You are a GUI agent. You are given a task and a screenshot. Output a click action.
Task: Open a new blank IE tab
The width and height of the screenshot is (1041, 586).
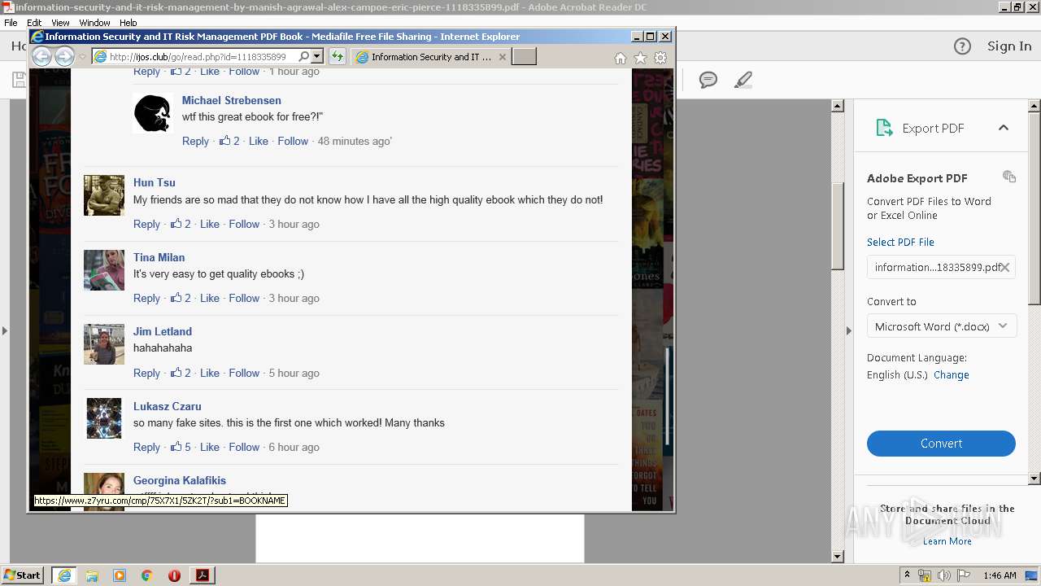(524, 56)
